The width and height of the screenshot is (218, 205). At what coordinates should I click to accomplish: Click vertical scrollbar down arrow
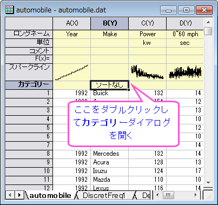pyautogui.click(x=208, y=183)
